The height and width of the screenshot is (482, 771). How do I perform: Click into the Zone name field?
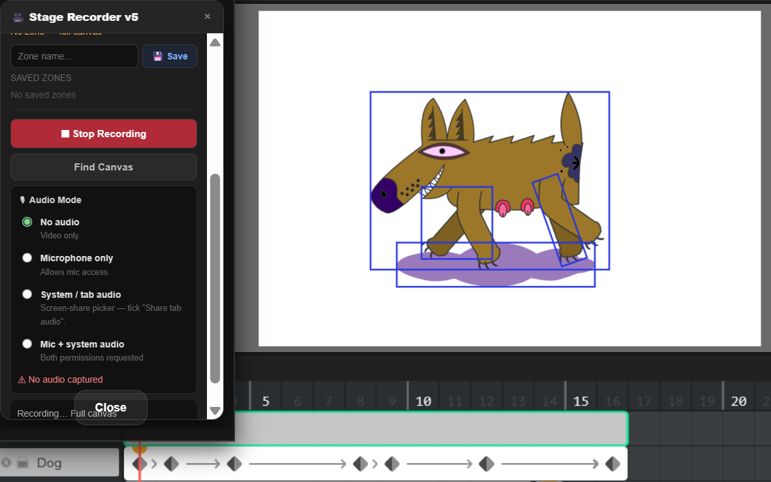[74, 56]
